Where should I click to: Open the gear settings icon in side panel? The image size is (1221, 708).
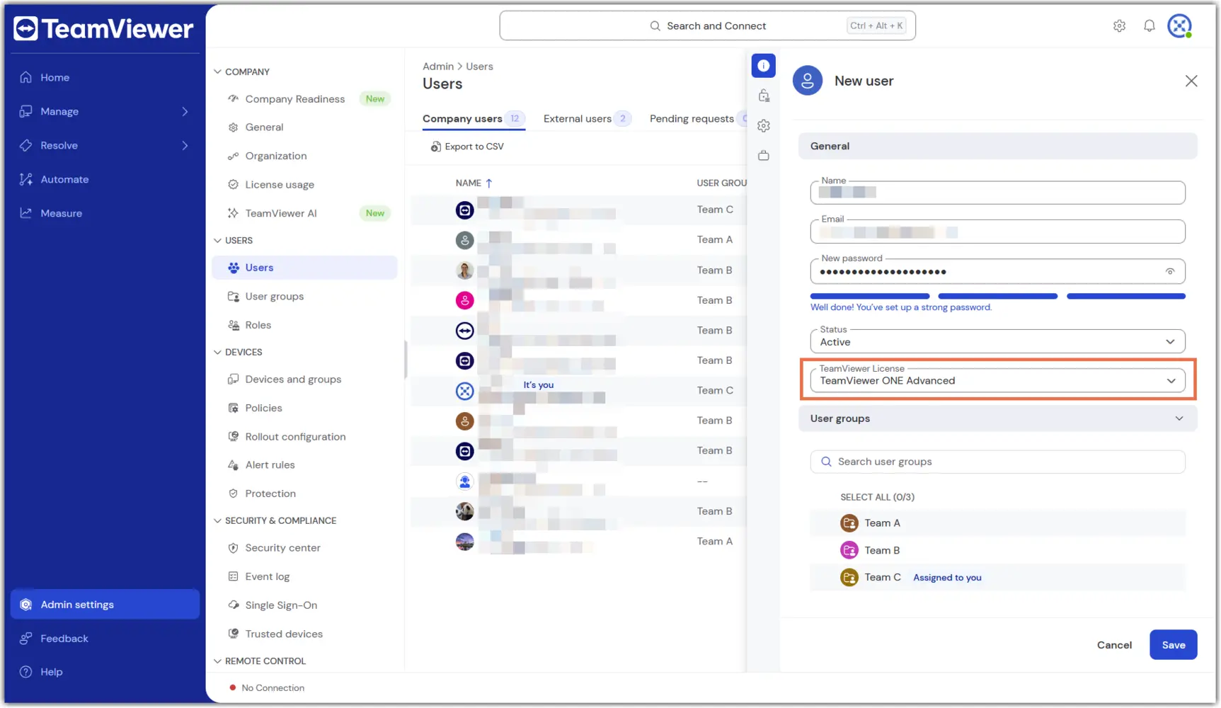(764, 126)
